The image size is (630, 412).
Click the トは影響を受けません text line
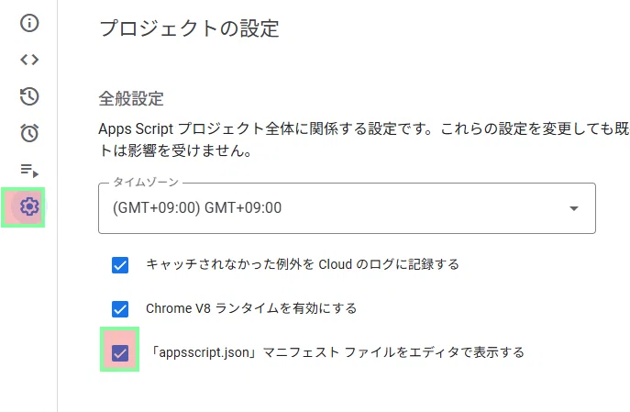coord(175,150)
